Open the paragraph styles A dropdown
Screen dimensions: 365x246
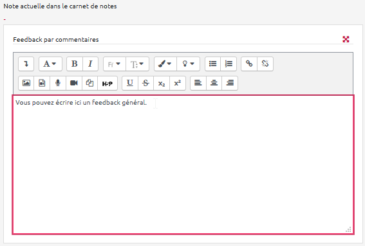(x=50, y=64)
